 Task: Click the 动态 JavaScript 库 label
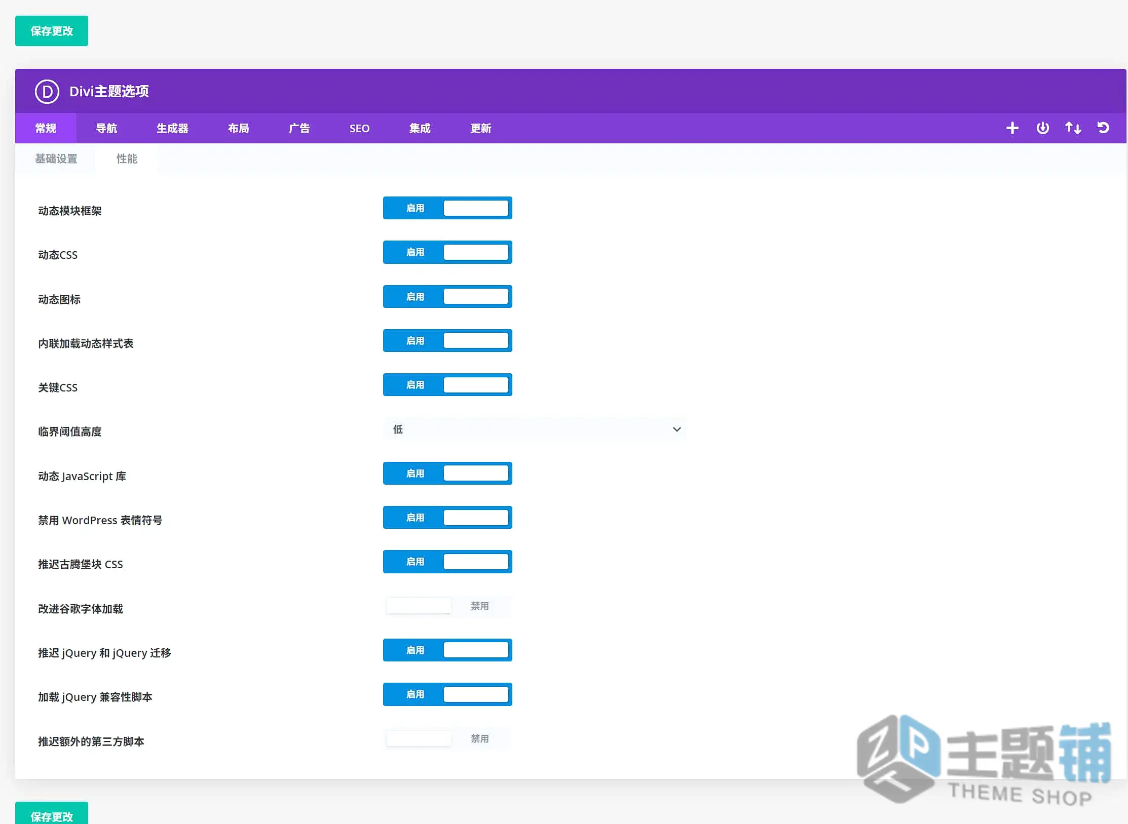click(x=82, y=476)
